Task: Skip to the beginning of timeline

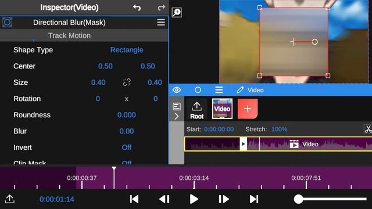Action: click(x=134, y=199)
